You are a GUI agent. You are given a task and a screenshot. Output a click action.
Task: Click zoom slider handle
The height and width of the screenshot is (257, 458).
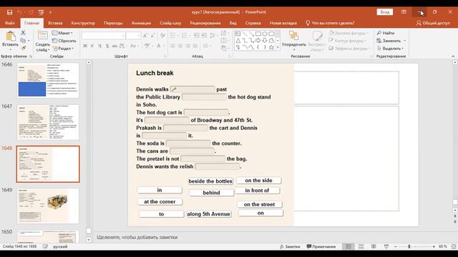[409, 246]
